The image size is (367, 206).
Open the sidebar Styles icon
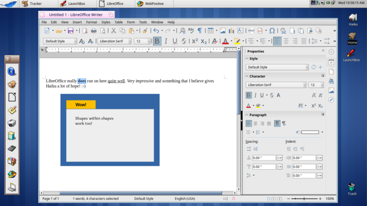331,81
